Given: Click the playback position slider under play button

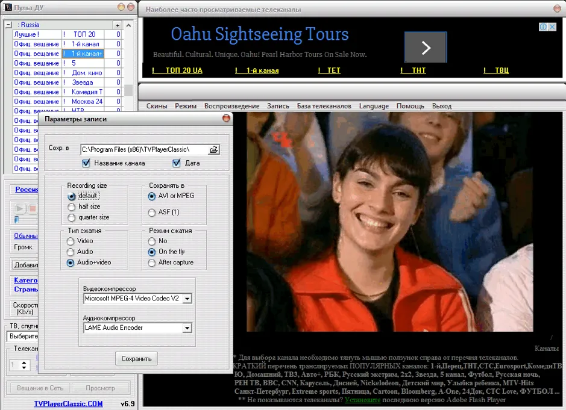Looking at the screenshot, I should [16, 219].
